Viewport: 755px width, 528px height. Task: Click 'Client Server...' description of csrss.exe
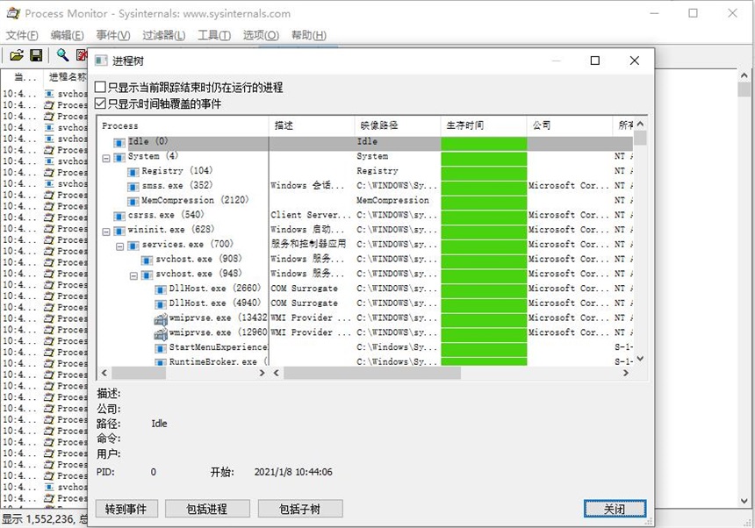[x=311, y=216]
